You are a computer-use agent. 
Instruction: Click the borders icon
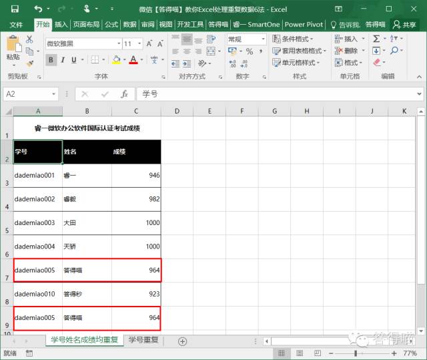[95, 59]
